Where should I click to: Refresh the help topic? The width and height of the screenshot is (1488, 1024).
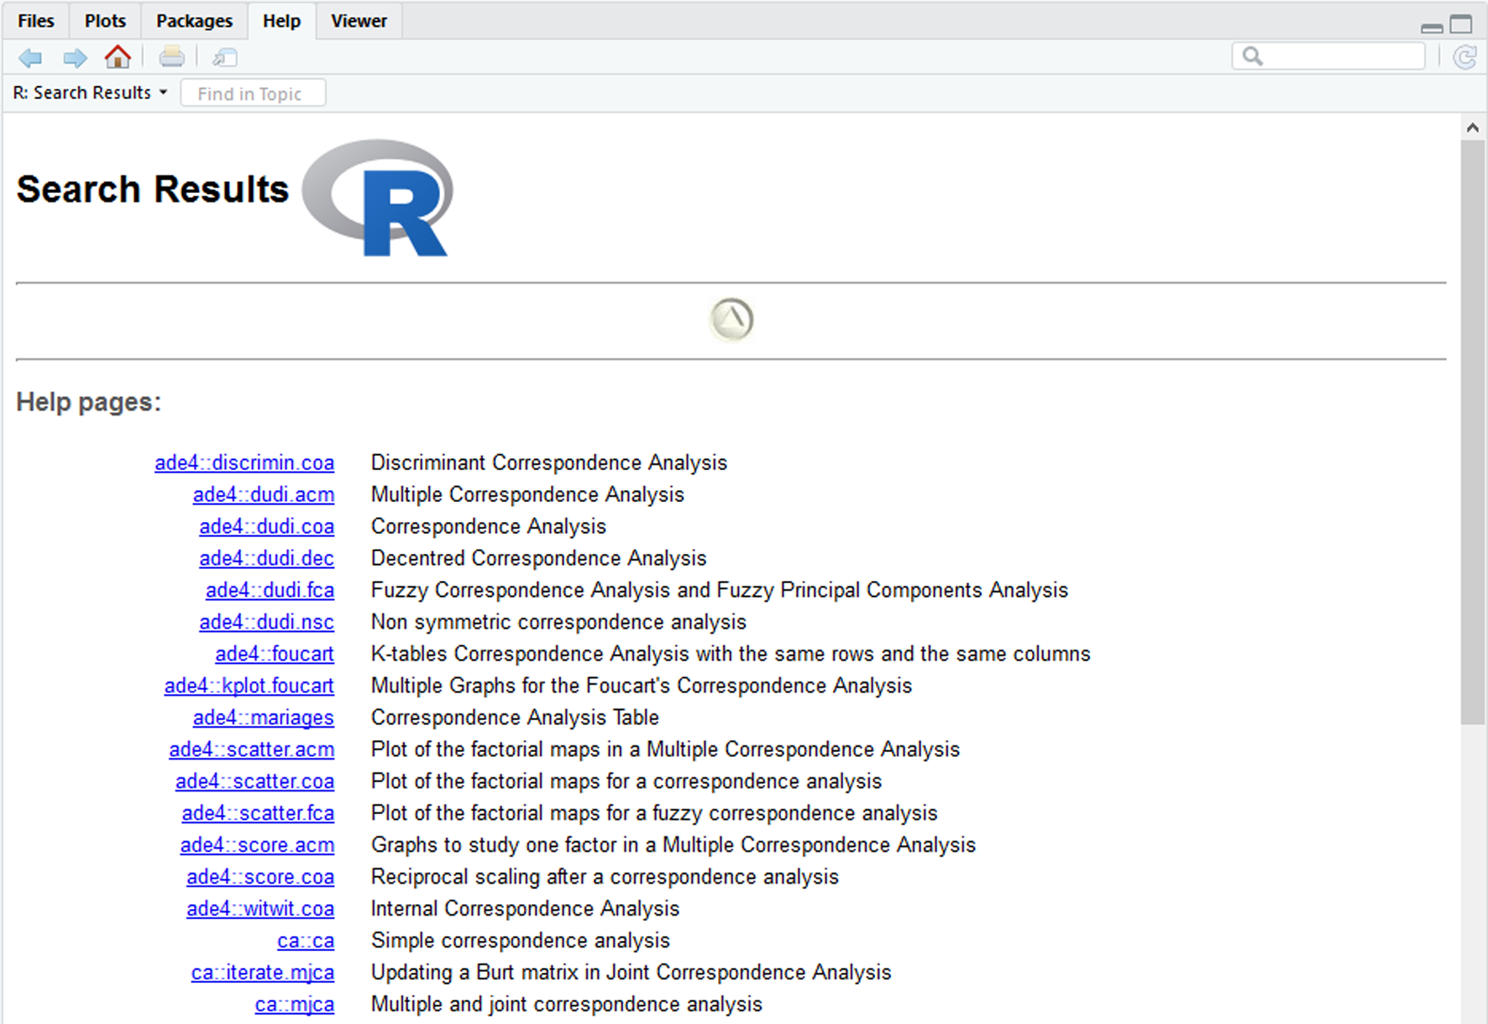(1464, 57)
